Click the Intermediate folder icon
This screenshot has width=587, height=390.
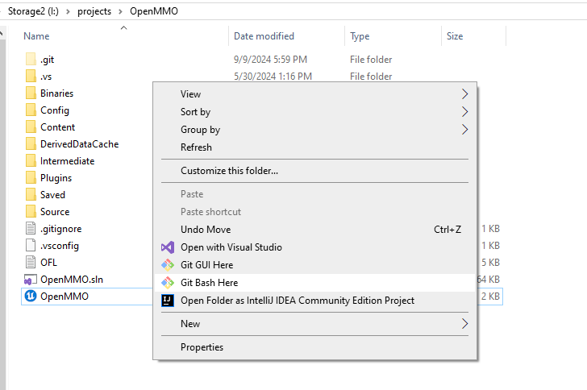click(x=31, y=160)
